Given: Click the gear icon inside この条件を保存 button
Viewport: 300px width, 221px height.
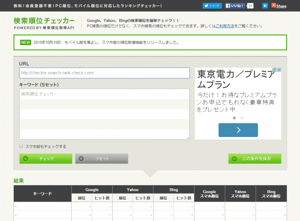Looking at the screenshot, I should 234,159.
